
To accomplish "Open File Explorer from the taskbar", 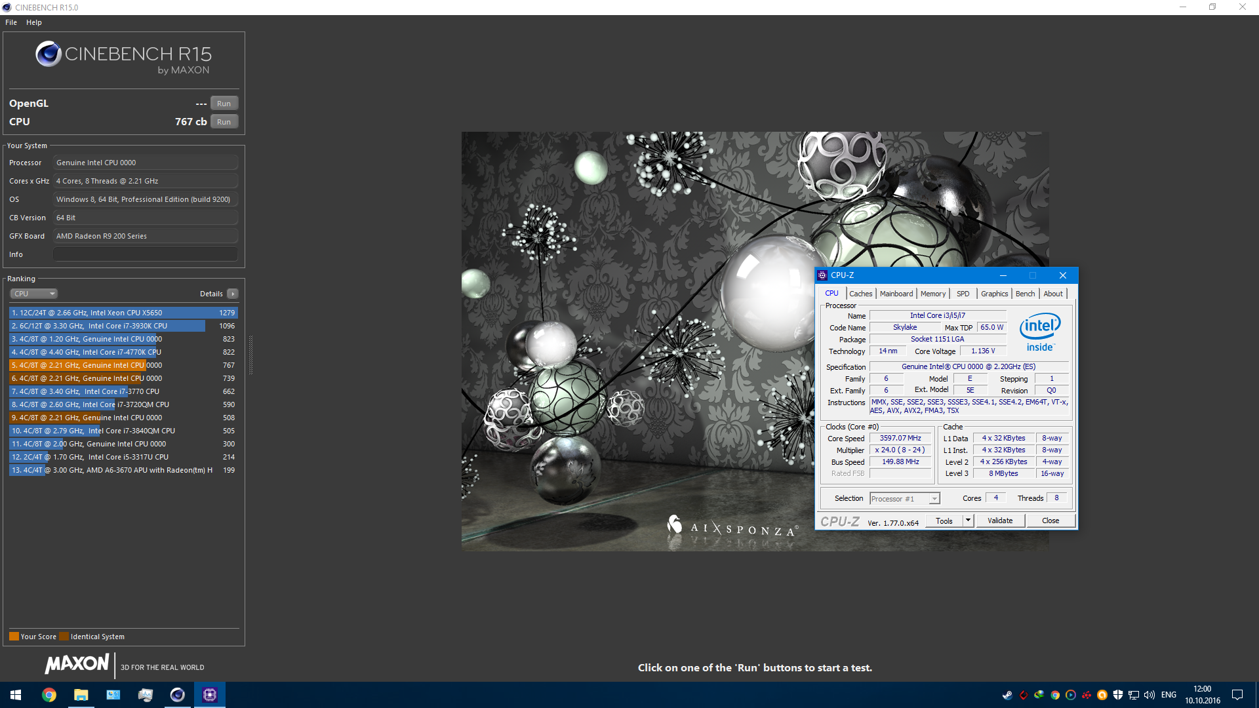I will click(x=81, y=695).
